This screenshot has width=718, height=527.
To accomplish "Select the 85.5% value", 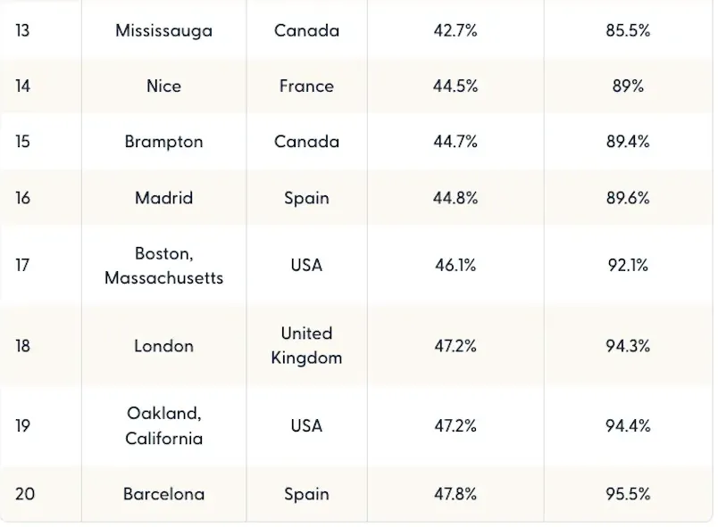I will coord(628,30).
